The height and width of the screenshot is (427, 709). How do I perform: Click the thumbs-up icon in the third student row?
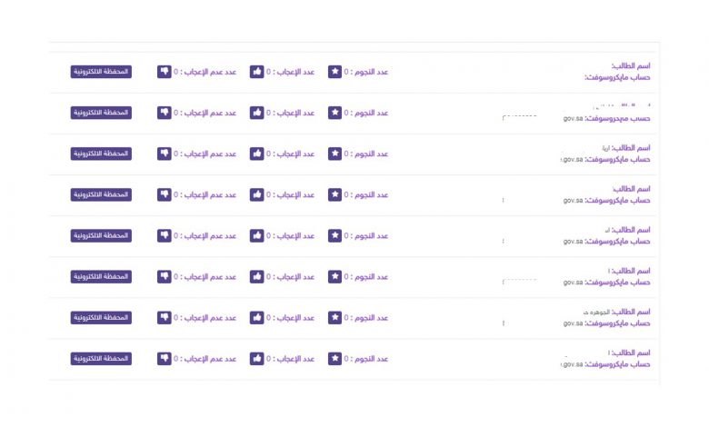257,154
